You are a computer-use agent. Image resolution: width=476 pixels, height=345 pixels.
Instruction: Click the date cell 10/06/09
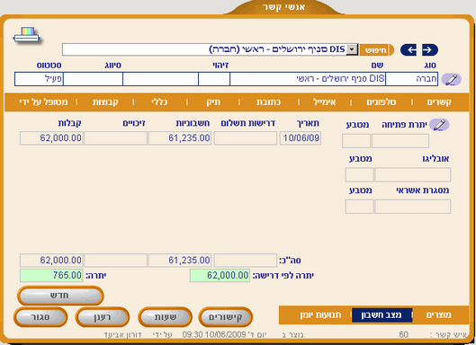(x=301, y=138)
